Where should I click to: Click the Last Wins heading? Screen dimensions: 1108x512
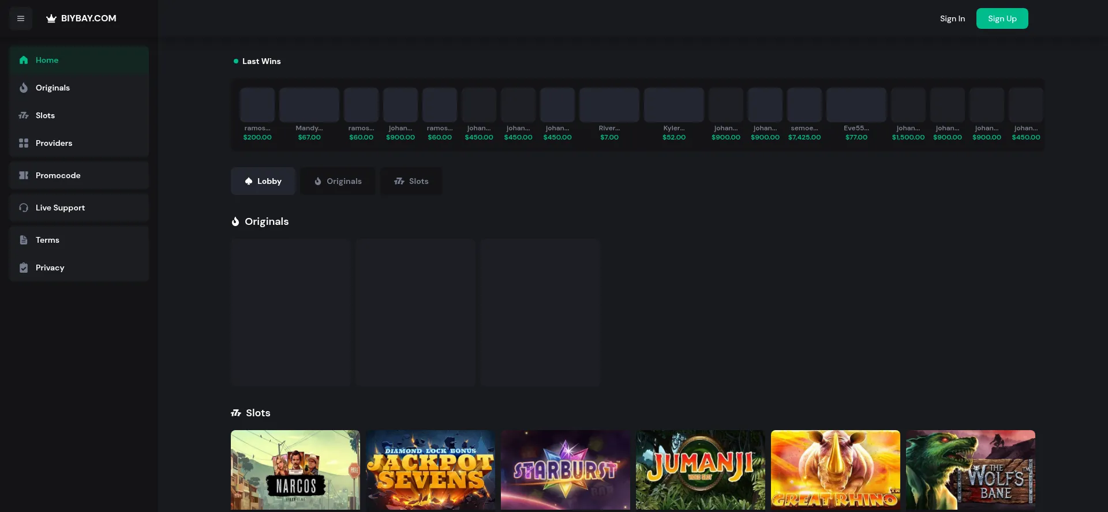click(x=261, y=61)
